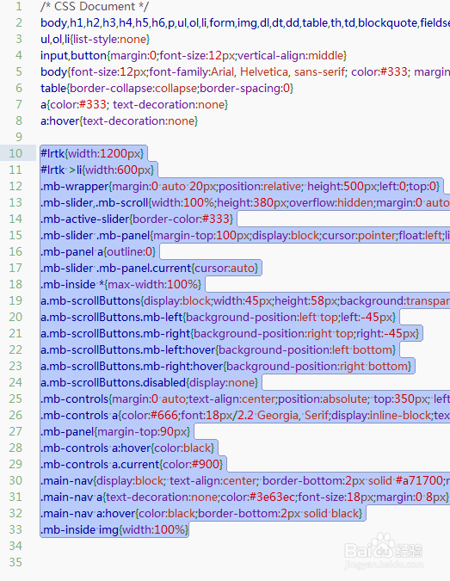Image resolution: width=450 pixels, height=581 pixels.
Task: Click '.main-nav a:hover{color:black' line
Action: 201,513
